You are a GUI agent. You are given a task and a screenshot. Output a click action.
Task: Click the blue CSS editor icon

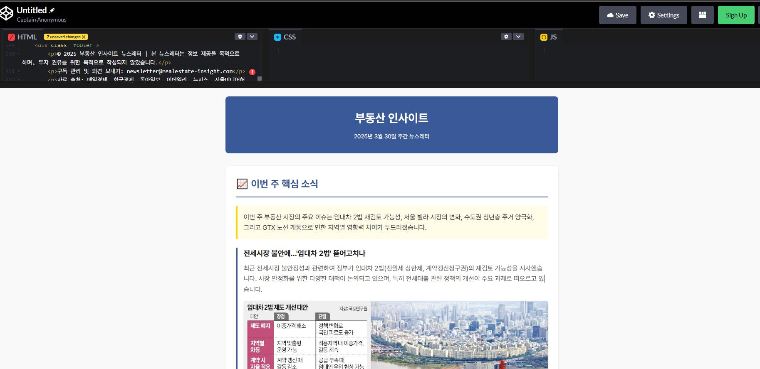pyautogui.click(x=278, y=37)
